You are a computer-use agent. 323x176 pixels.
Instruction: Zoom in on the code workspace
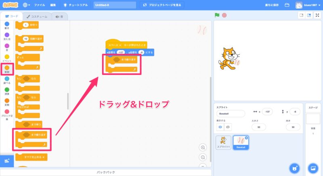(203, 147)
